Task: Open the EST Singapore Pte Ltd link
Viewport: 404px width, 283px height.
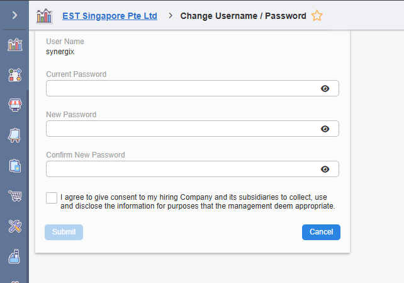Action: pos(109,16)
